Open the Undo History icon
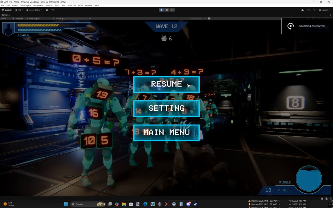 pos(309,10)
